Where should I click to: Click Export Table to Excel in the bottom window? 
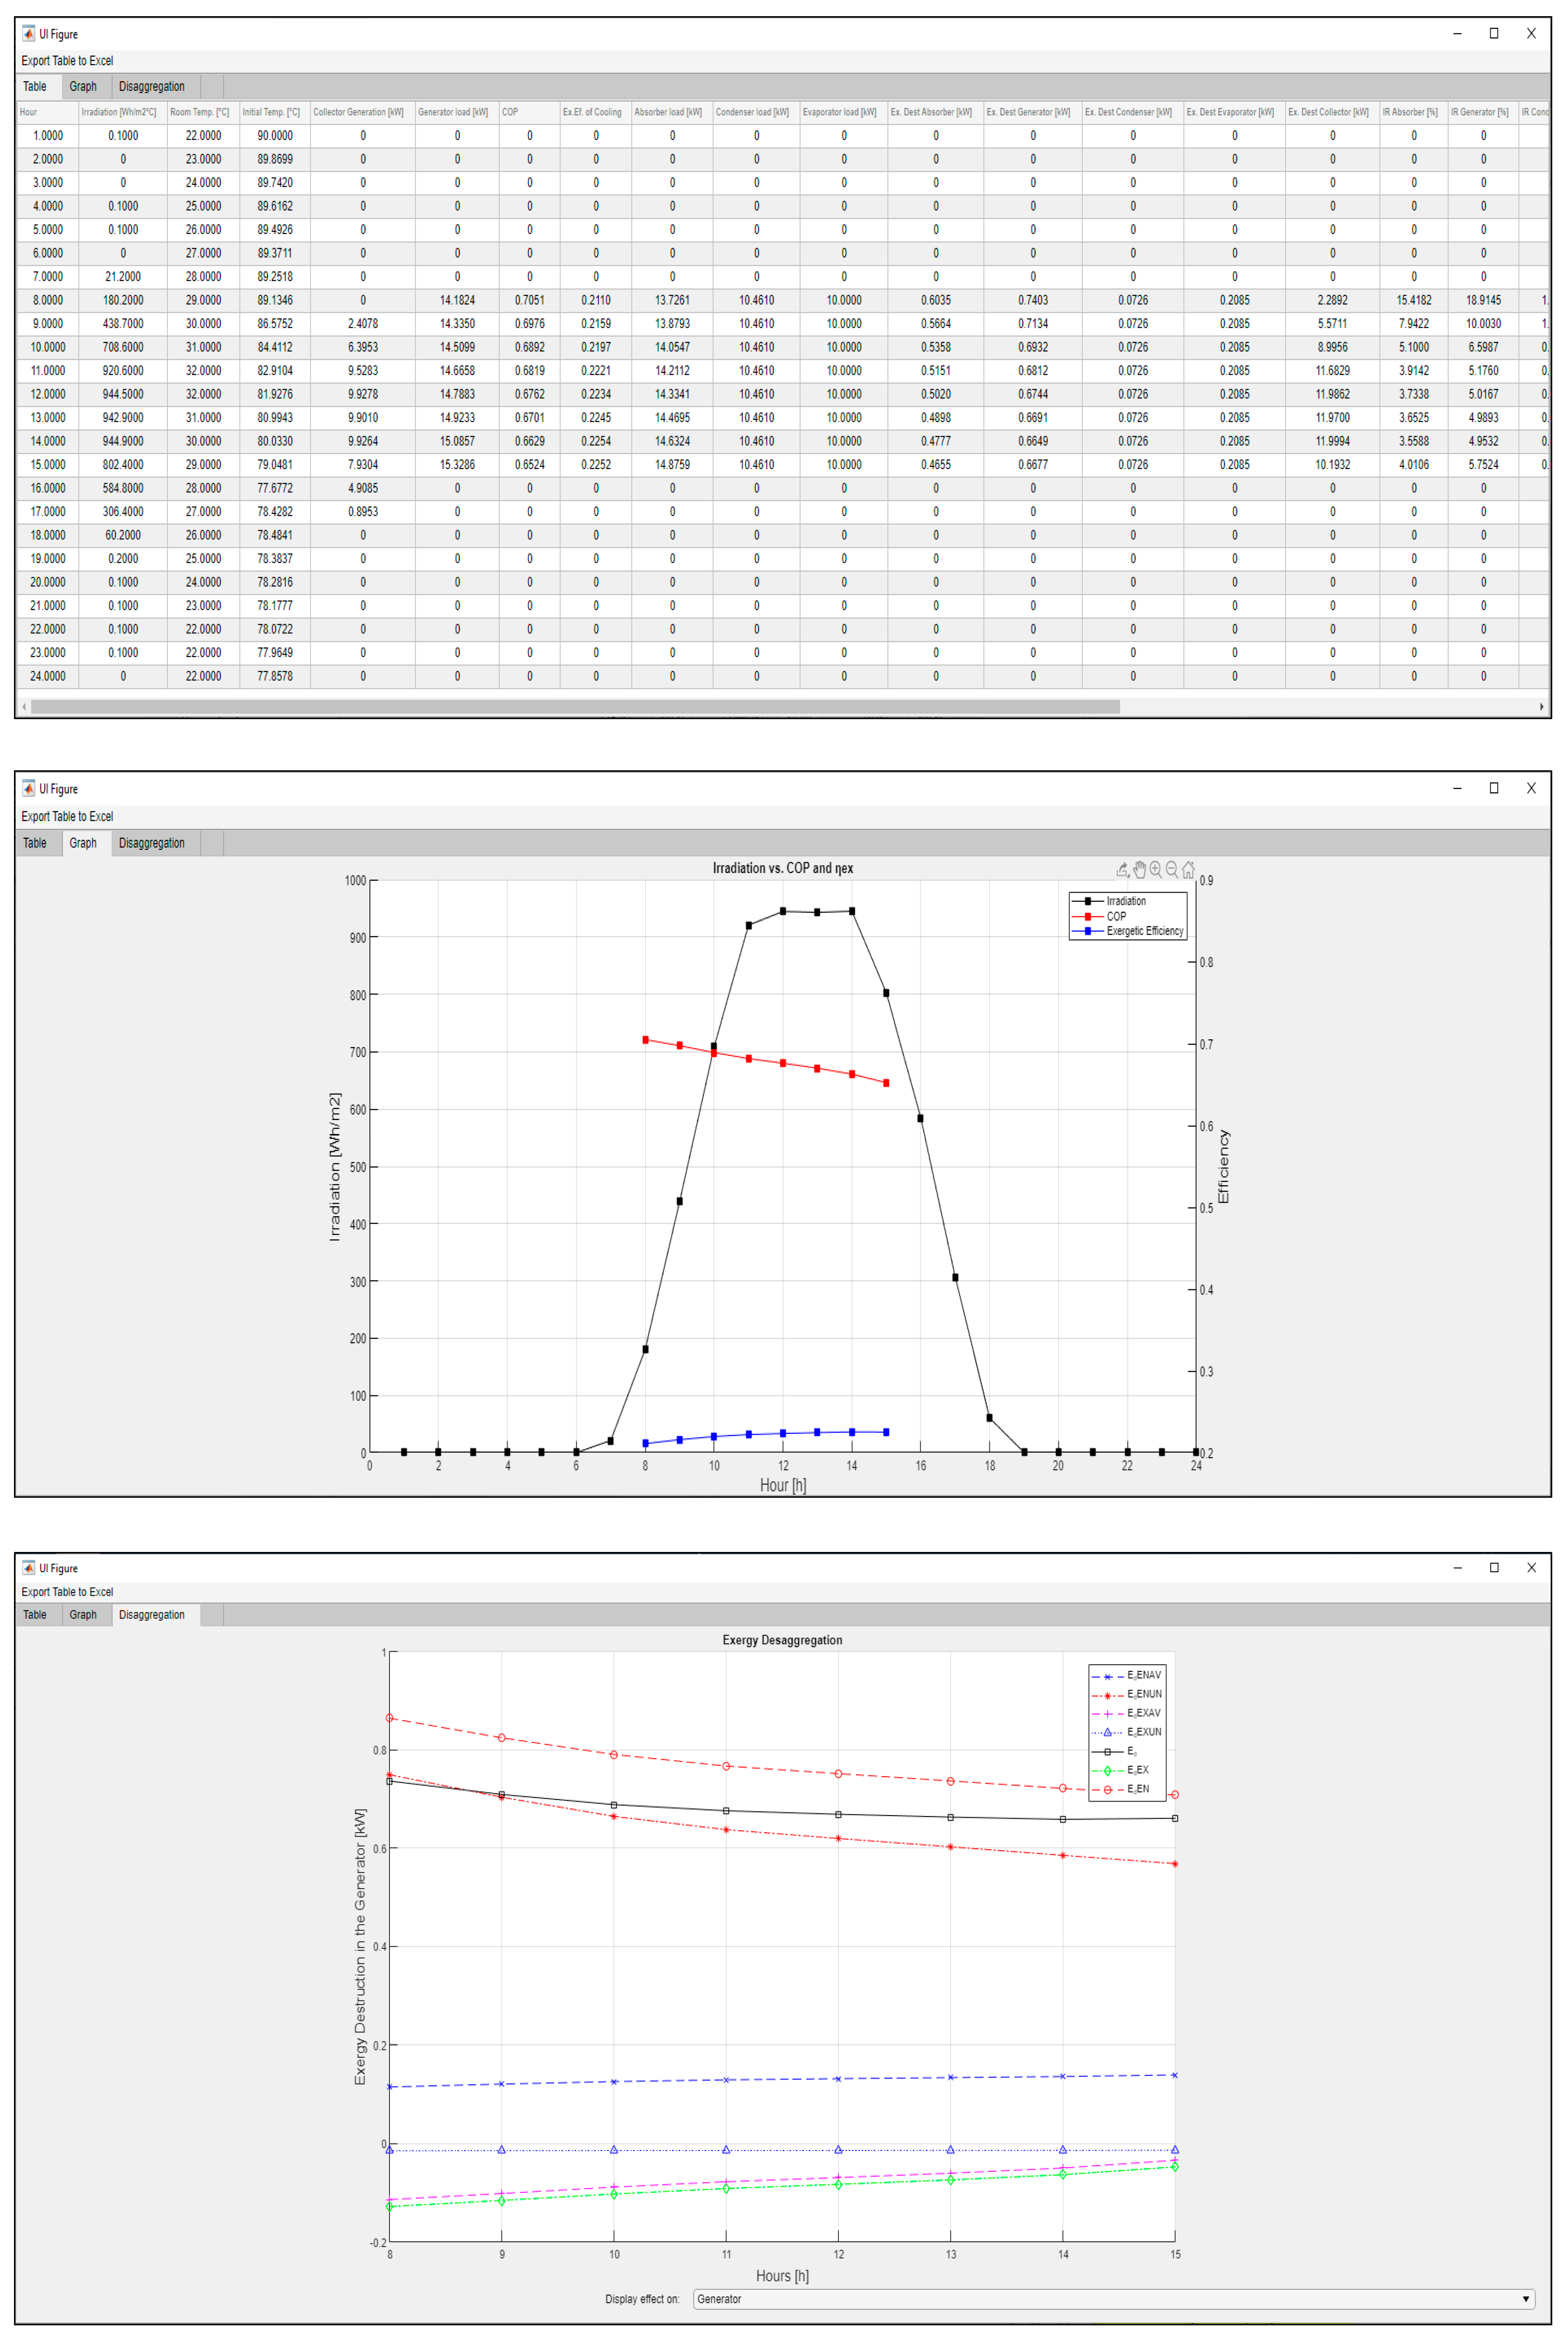pos(67,1592)
